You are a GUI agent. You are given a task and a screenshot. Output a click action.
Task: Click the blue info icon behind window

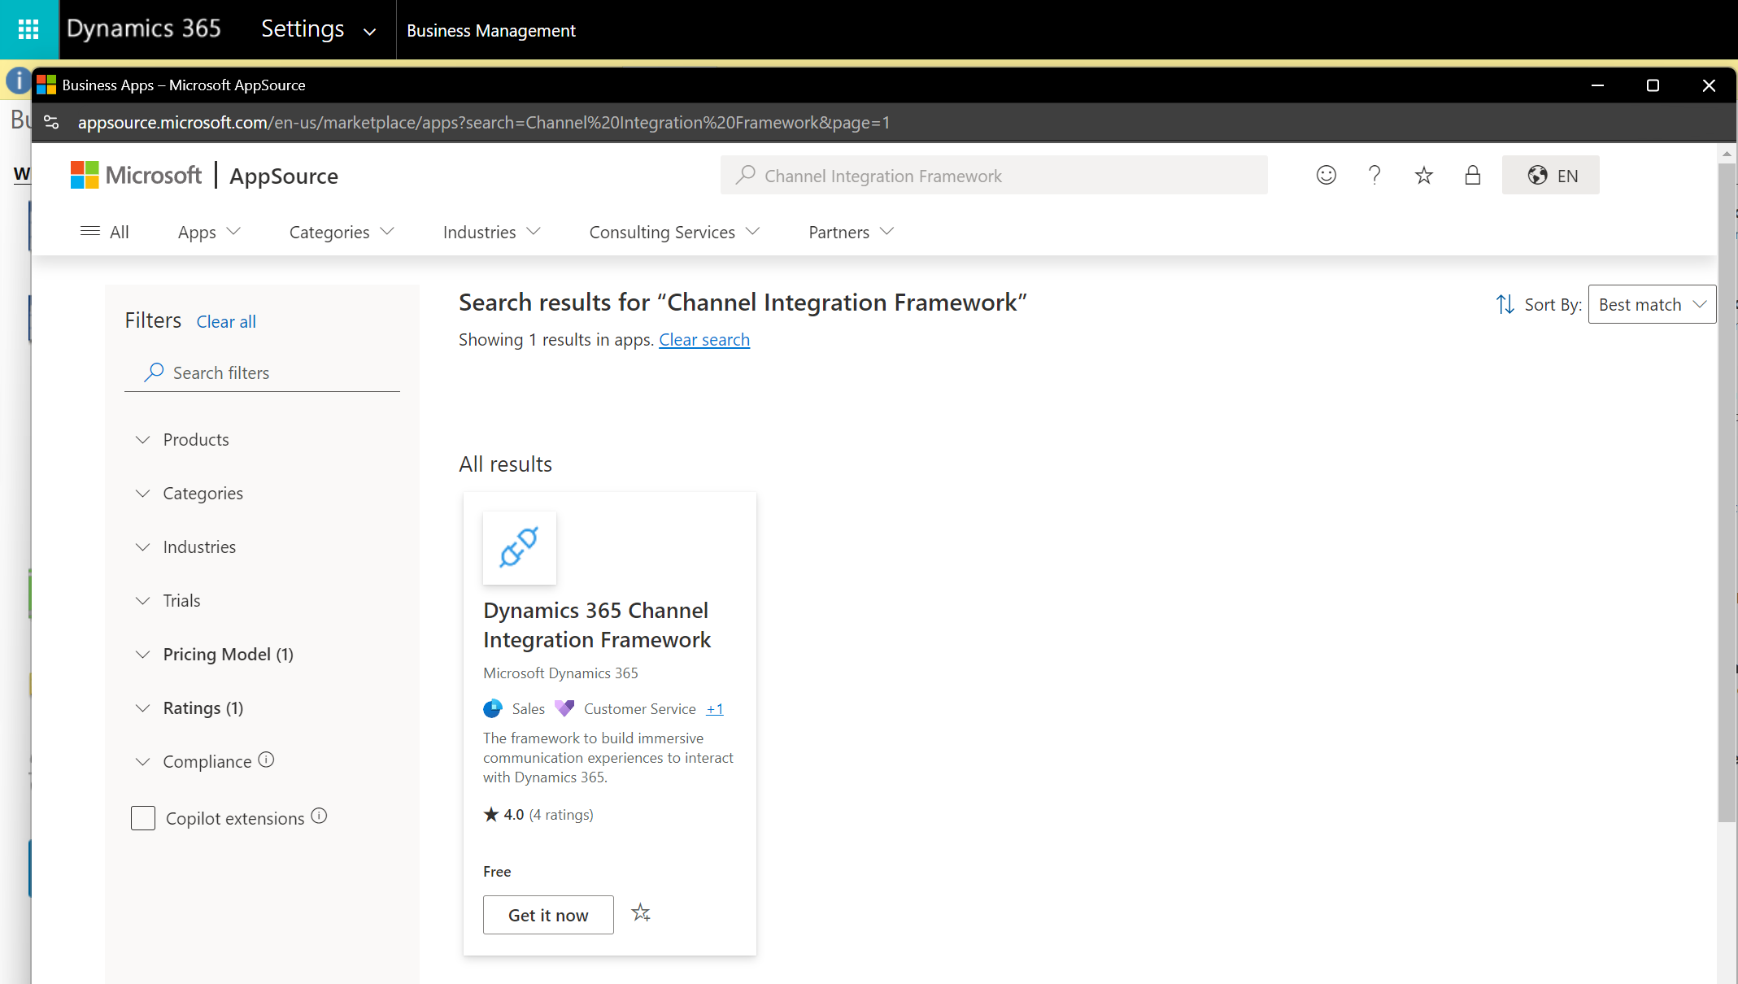coord(18,81)
